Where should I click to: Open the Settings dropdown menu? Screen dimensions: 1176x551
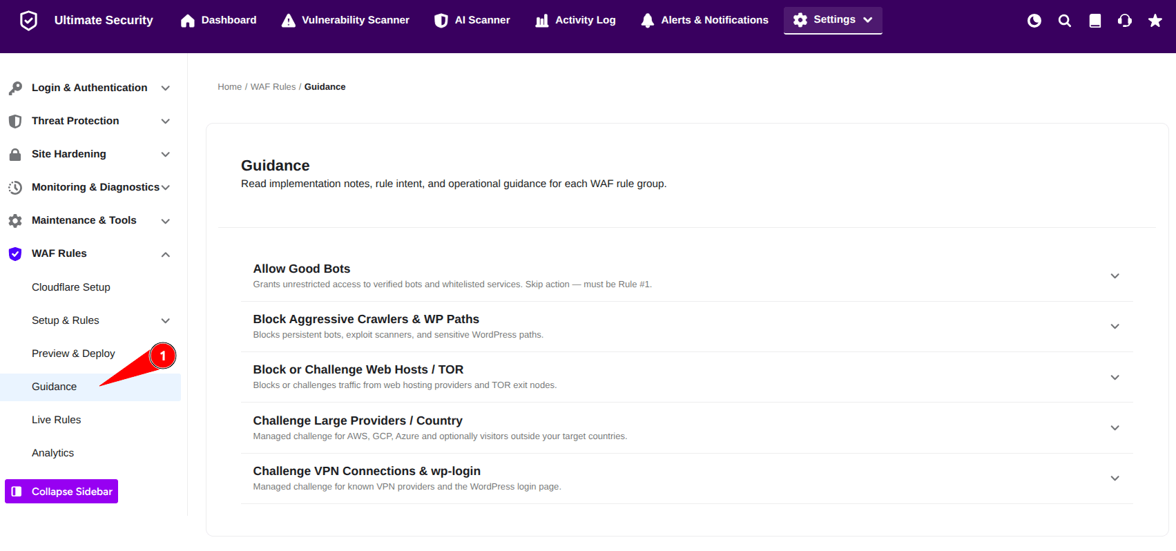(x=833, y=20)
